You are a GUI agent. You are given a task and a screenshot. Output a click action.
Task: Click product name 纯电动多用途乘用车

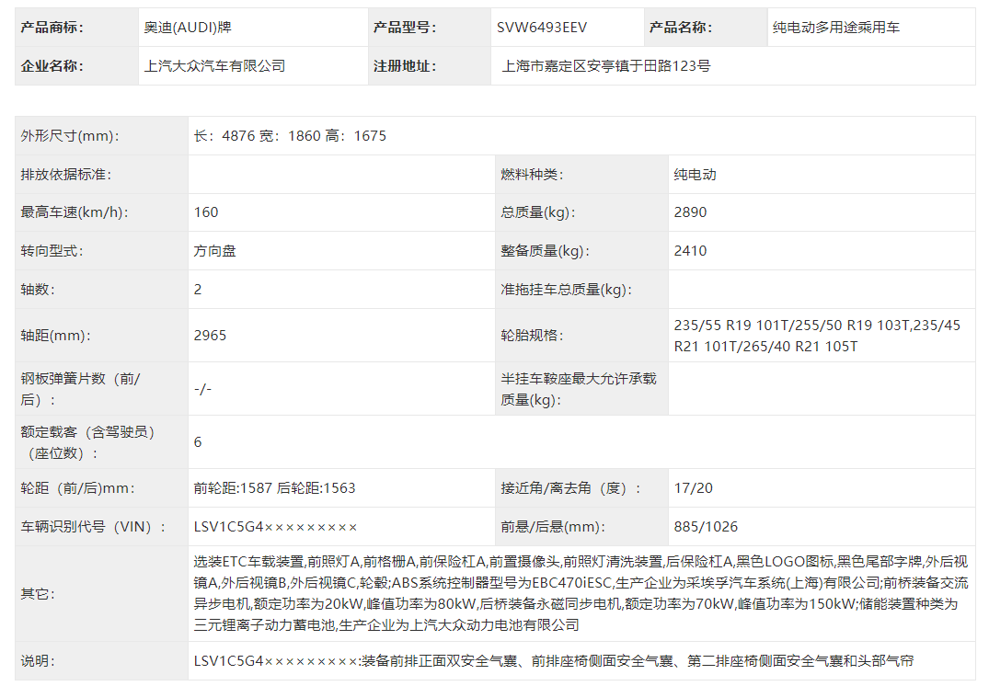click(835, 28)
